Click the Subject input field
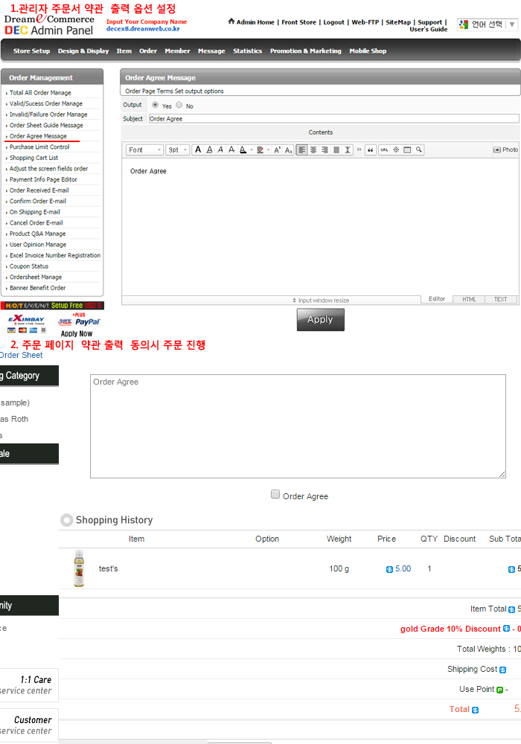The image size is (521, 744). (x=333, y=118)
